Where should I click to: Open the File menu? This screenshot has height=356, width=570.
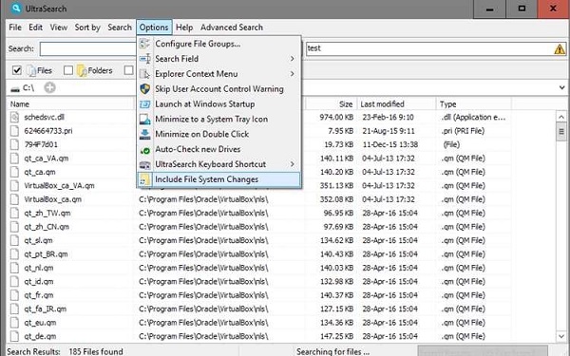[x=15, y=28]
